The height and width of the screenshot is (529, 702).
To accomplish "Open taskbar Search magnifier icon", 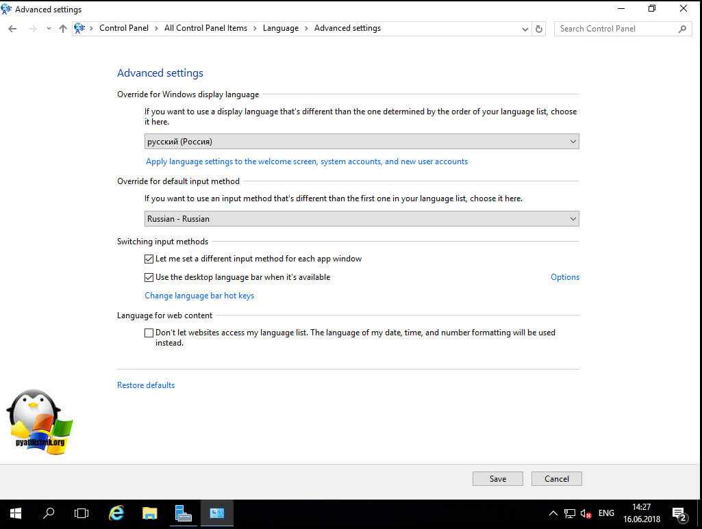I will pos(49,513).
